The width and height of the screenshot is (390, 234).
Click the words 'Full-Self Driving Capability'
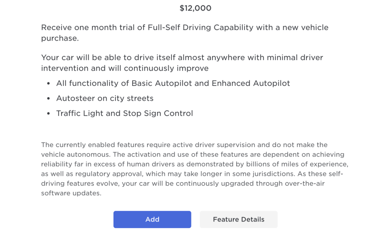point(200,28)
